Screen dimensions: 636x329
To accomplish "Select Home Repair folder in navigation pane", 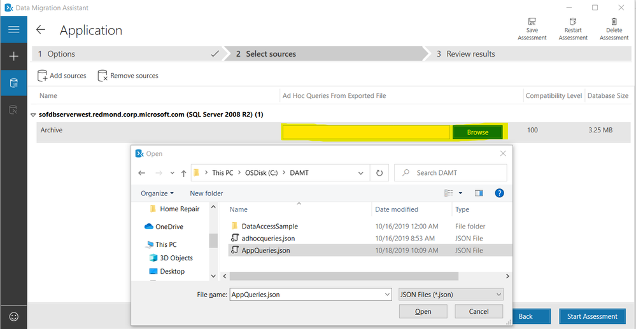I will click(x=175, y=209).
